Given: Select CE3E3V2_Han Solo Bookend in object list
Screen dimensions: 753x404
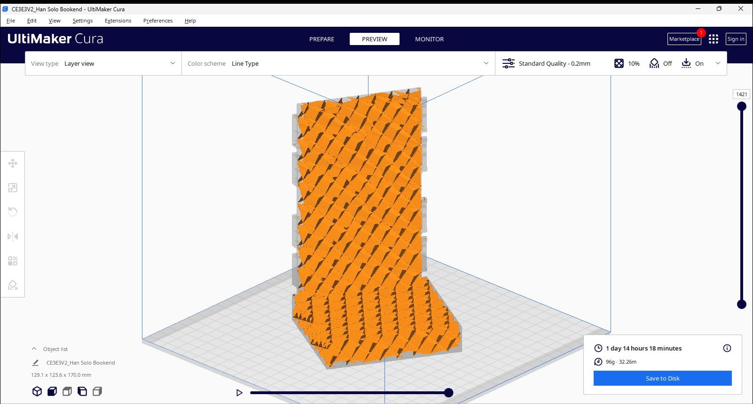Looking at the screenshot, I should (80, 363).
